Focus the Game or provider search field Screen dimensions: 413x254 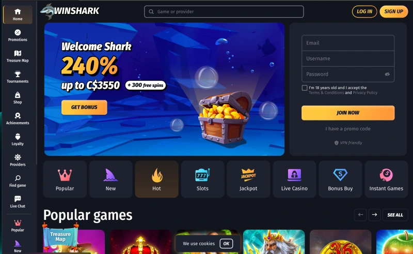(224, 11)
